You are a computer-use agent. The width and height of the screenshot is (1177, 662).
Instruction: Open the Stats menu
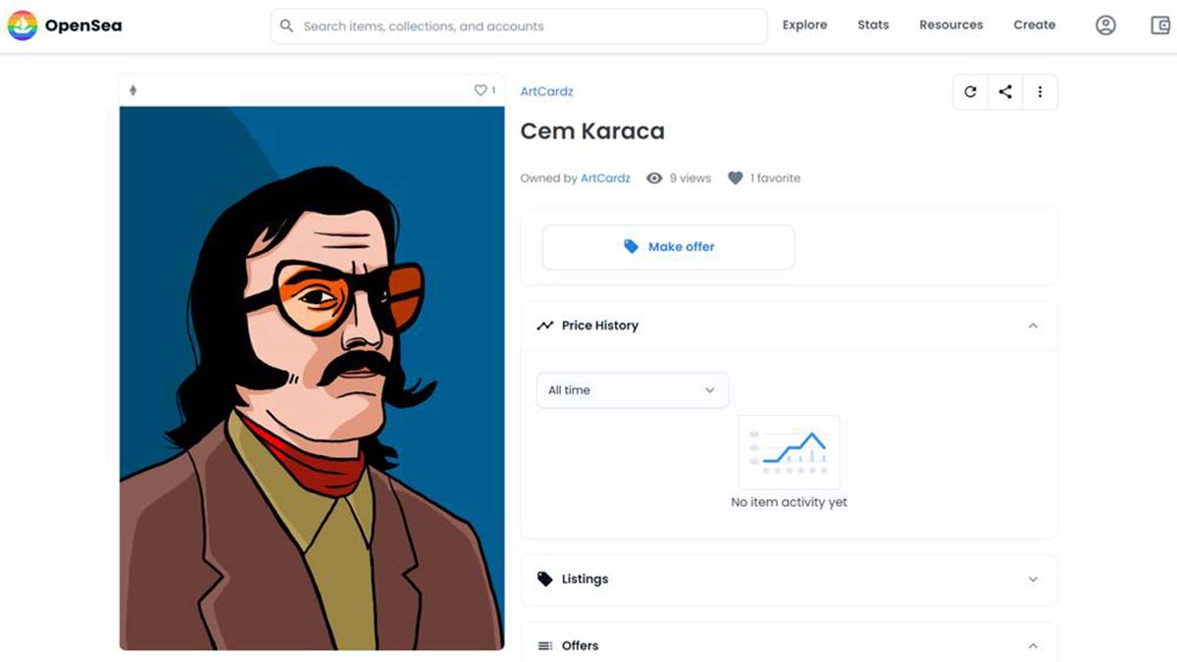click(873, 25)
